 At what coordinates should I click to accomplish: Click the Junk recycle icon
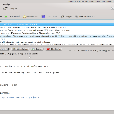pyautogui.click(x=33, y=49)
